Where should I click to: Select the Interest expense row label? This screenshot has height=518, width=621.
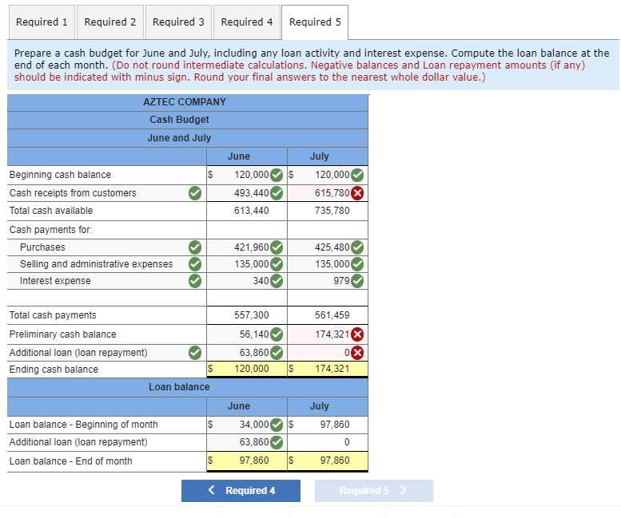click(55, 281)
